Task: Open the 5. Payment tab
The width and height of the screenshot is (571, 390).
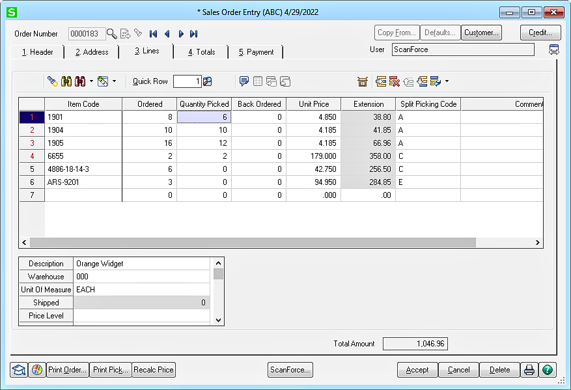Action: (x=256, y=52)
